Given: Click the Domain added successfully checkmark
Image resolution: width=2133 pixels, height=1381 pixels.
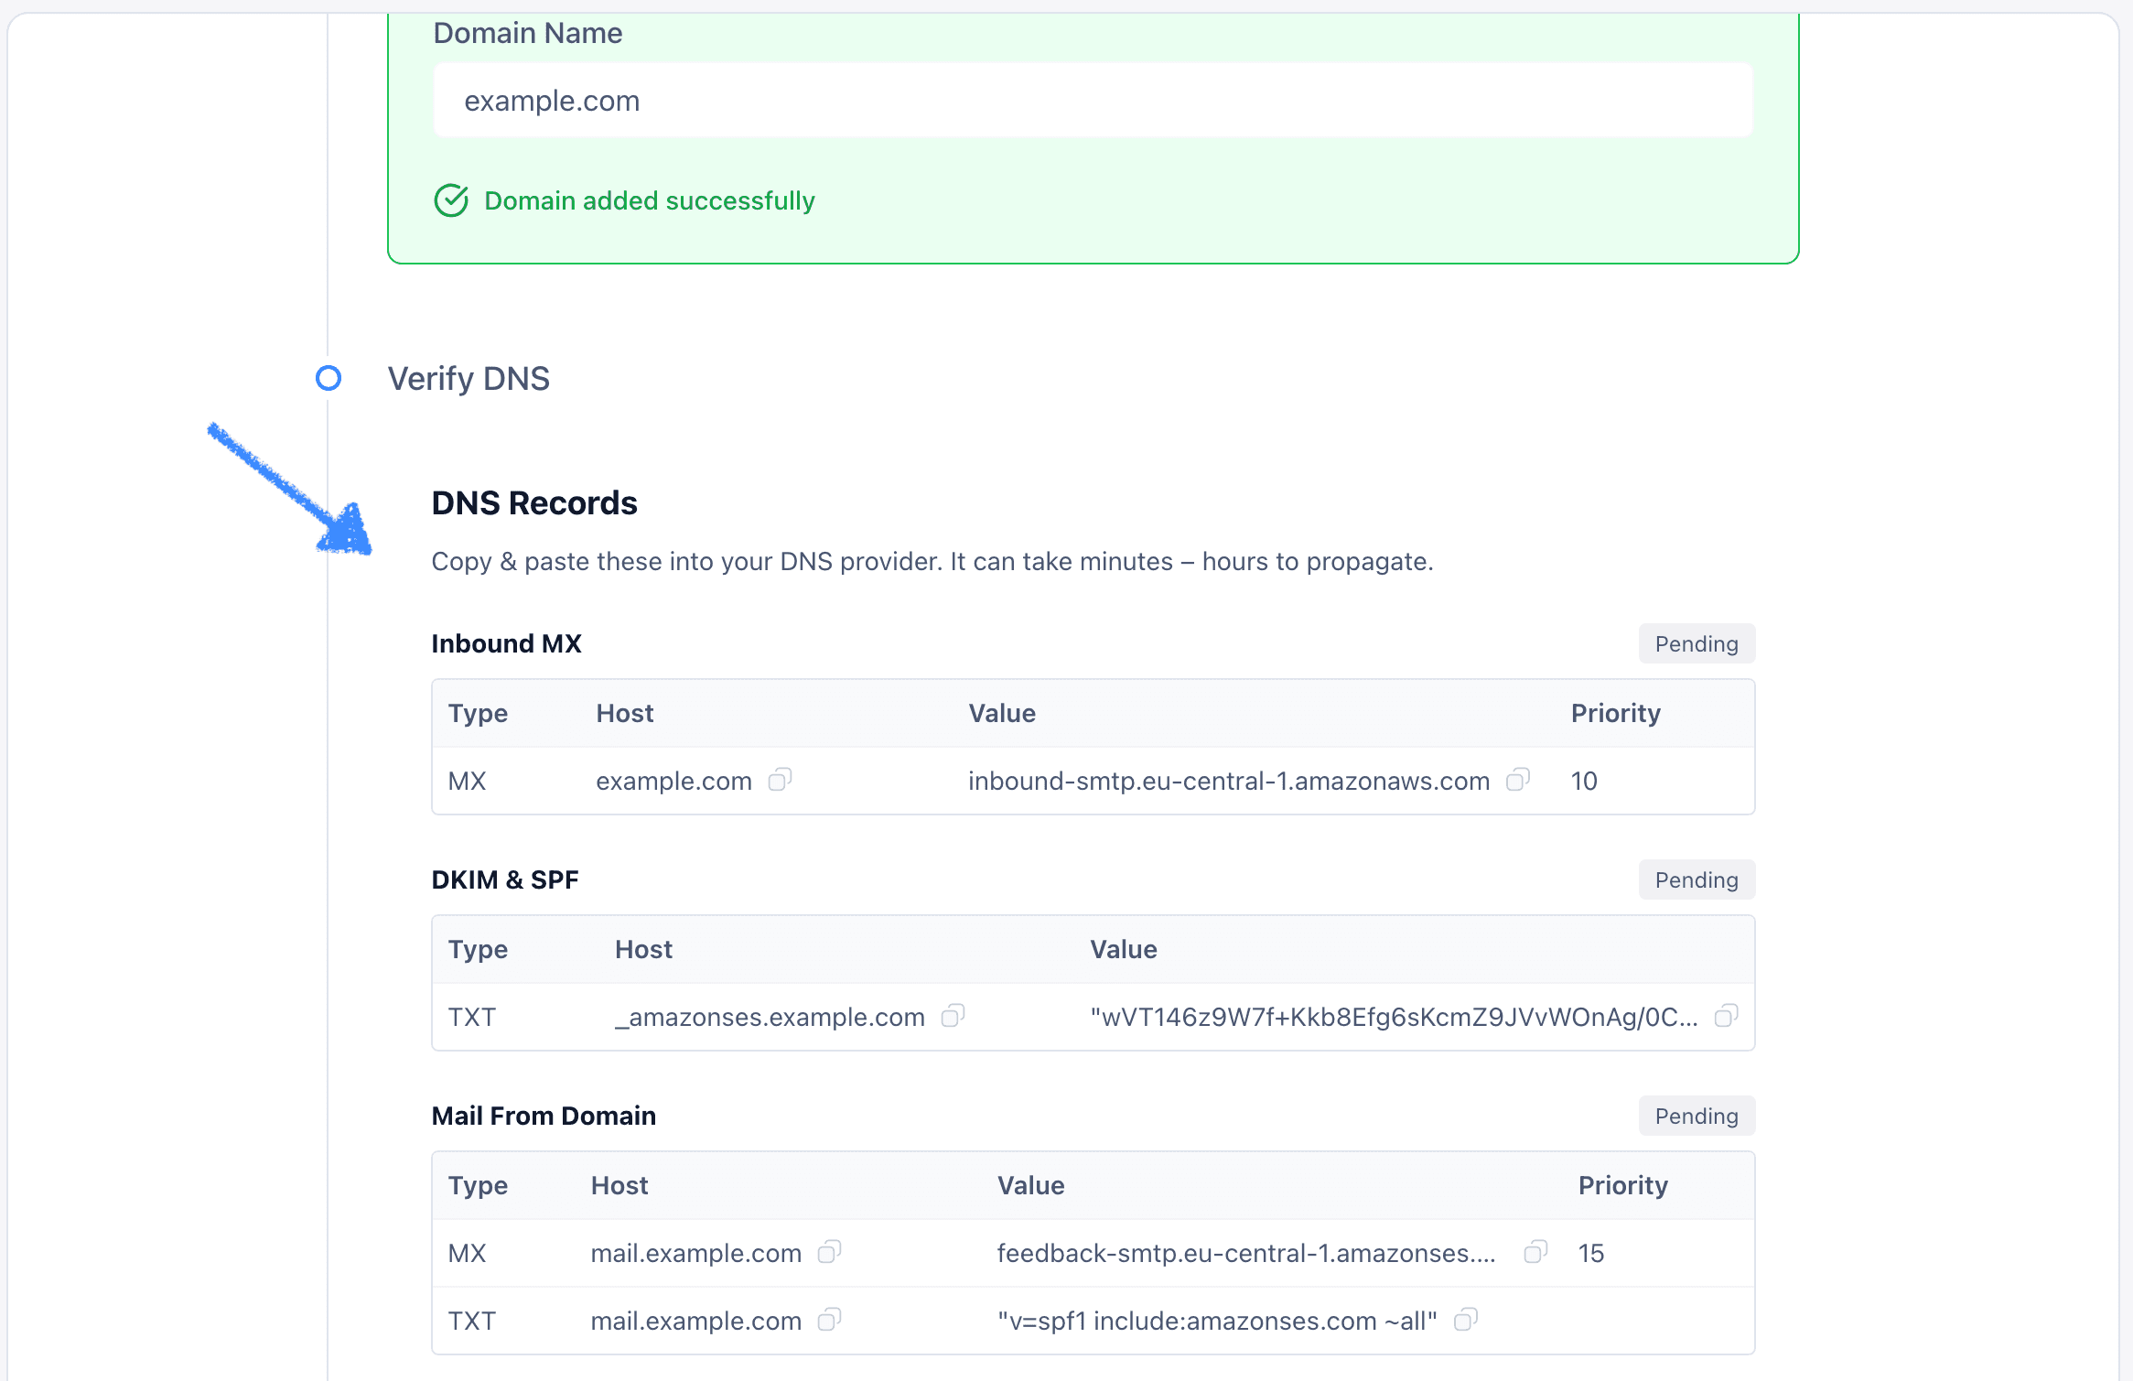Looking at the screenshot, I should coord(450,200).
